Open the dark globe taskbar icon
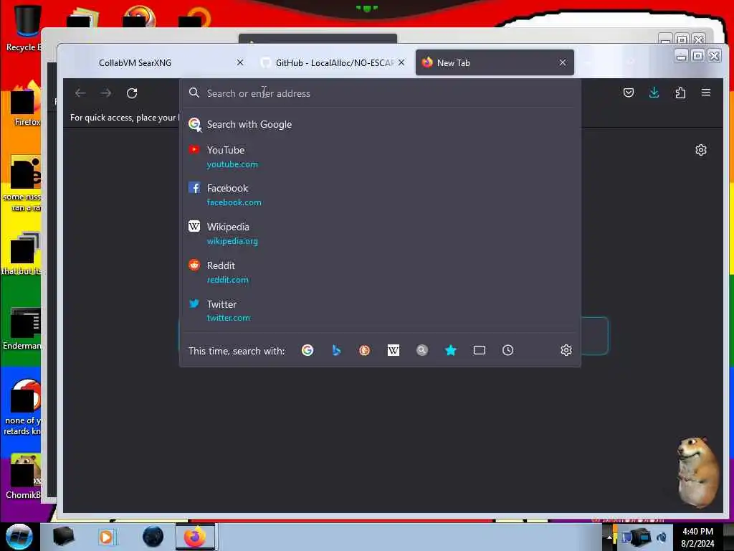This screenshot has height=551, width=734. click(153, 537)
